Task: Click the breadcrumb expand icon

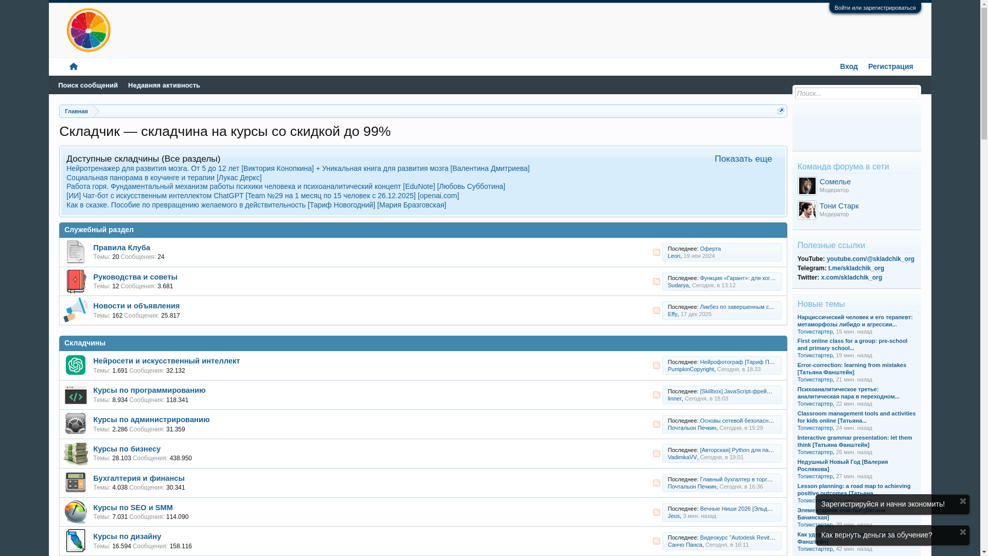Action: tap(781, 111)
